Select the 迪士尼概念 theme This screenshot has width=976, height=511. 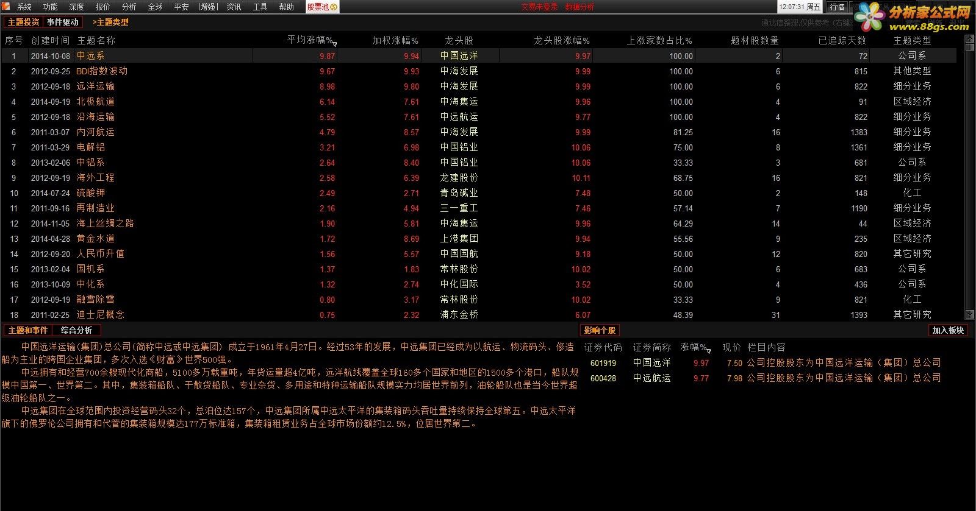click(x=100, y=314)
